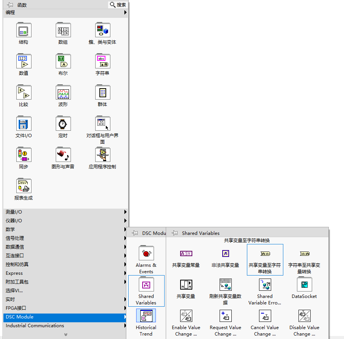The width and height of the screenshot is (344, 339).
Task: Open the 波形 (Waveform) palette
Action: click(63, 93)
